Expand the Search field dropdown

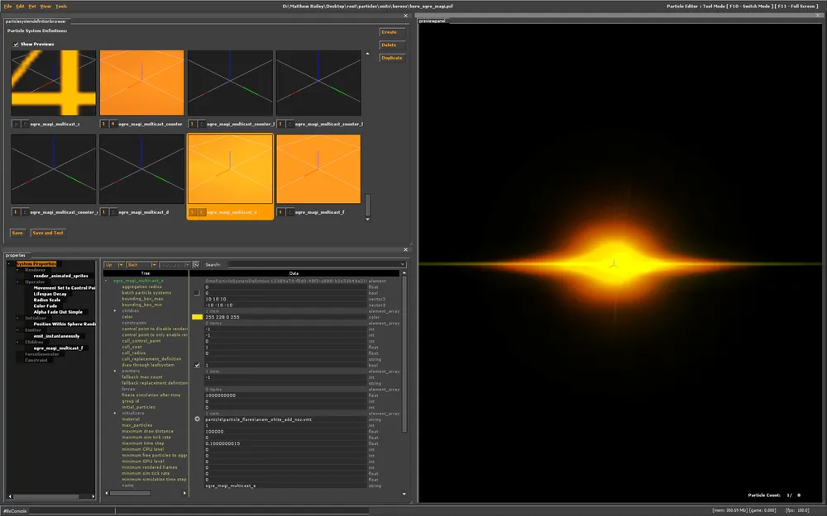point(402,264)
